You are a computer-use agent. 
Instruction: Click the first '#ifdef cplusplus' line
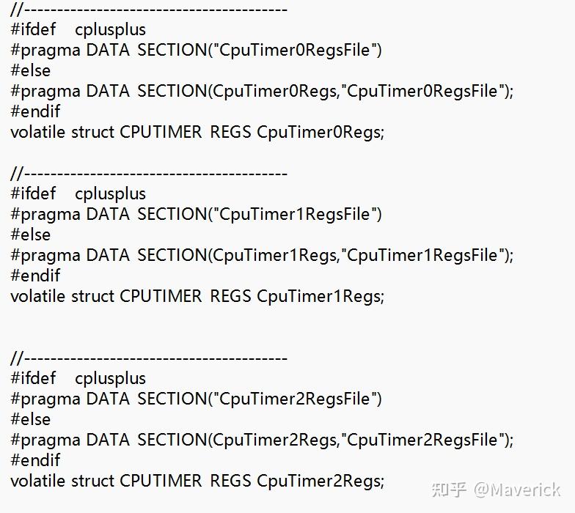(x=78, y=29)
